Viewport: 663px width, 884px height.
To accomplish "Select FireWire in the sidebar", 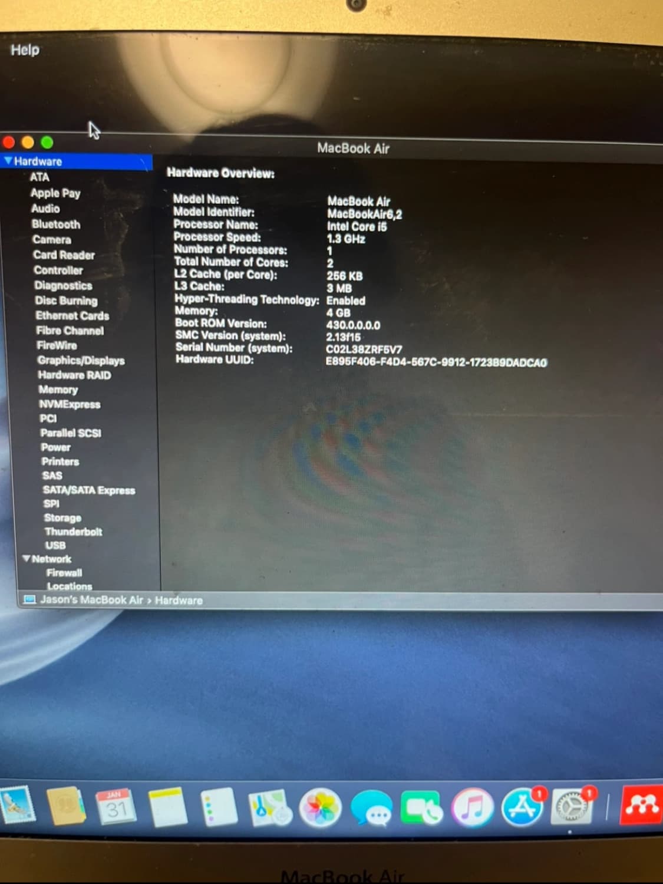I will tap(57, 345).
